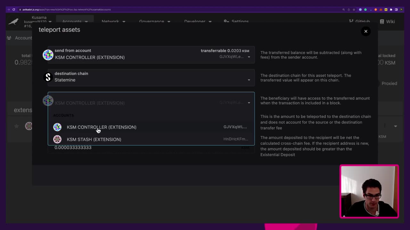Click the send from account KSM CONTROLLER field
410x230 pixels.
[x=151, y=55]
